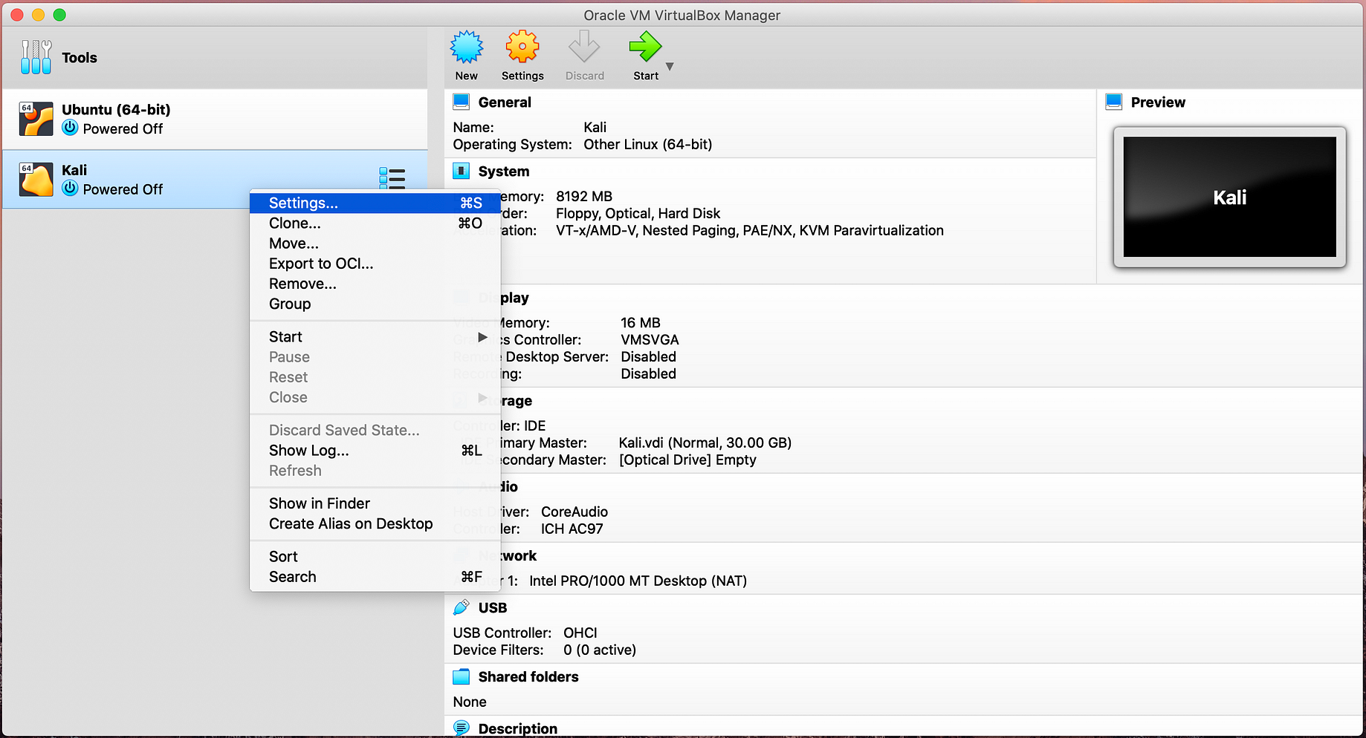This screenshot has width=1366, height=738.
Task: Choose Show Log... in context menu
Action: (375, 450)
